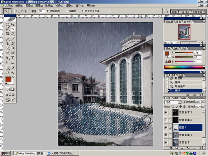The width and height of the screenshot is (208, 156).
Task: Enable the 连续的 contiguous checkbox
Action: 67,11
